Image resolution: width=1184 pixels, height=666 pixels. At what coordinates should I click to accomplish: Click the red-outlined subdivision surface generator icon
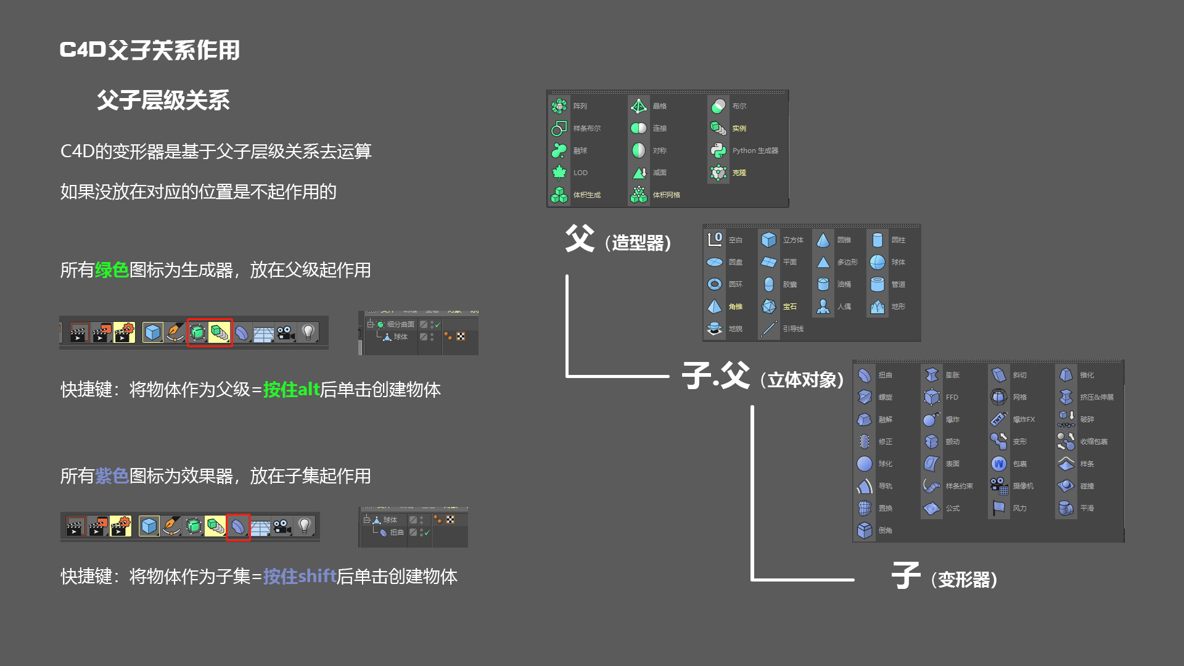198,333
